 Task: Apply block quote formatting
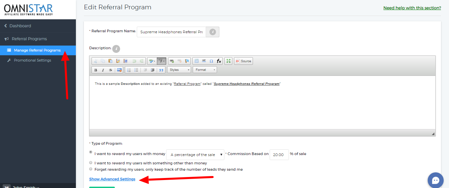[161, 70]
